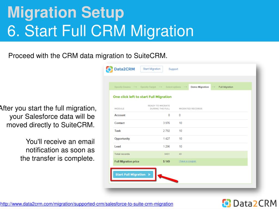Click the Data2CRM logo in footer
This screenshot has width=279, height=209.
[249, 203]
